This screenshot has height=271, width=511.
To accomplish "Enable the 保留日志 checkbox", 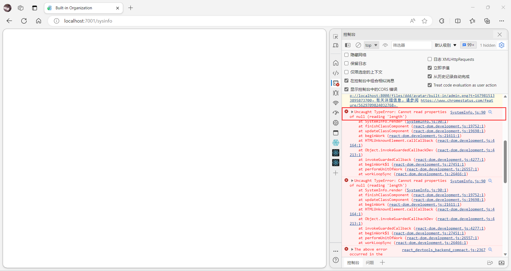I will (x=346, y=63).
